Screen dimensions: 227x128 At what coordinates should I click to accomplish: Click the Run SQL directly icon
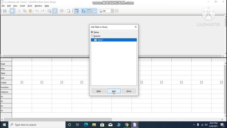click(62, 11)
